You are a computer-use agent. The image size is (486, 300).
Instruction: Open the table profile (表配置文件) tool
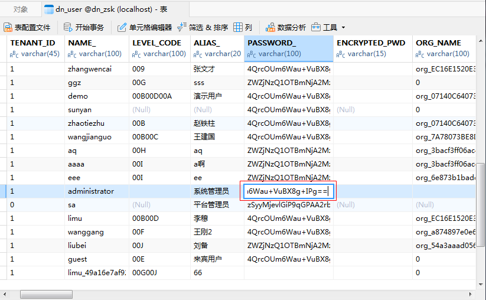point(27,27)
